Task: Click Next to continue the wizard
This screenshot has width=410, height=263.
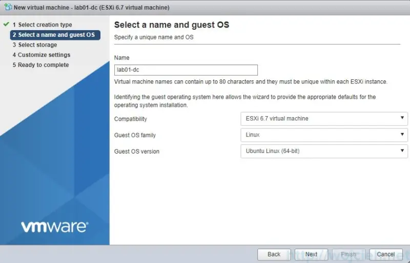Action: 311,254
